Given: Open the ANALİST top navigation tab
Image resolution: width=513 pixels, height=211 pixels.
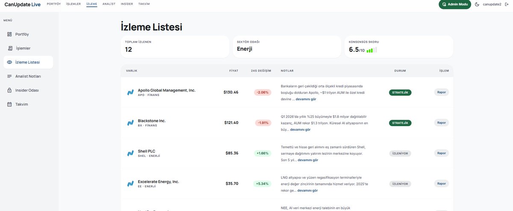Looking at the screenshot, I should [x=109, y=4].
